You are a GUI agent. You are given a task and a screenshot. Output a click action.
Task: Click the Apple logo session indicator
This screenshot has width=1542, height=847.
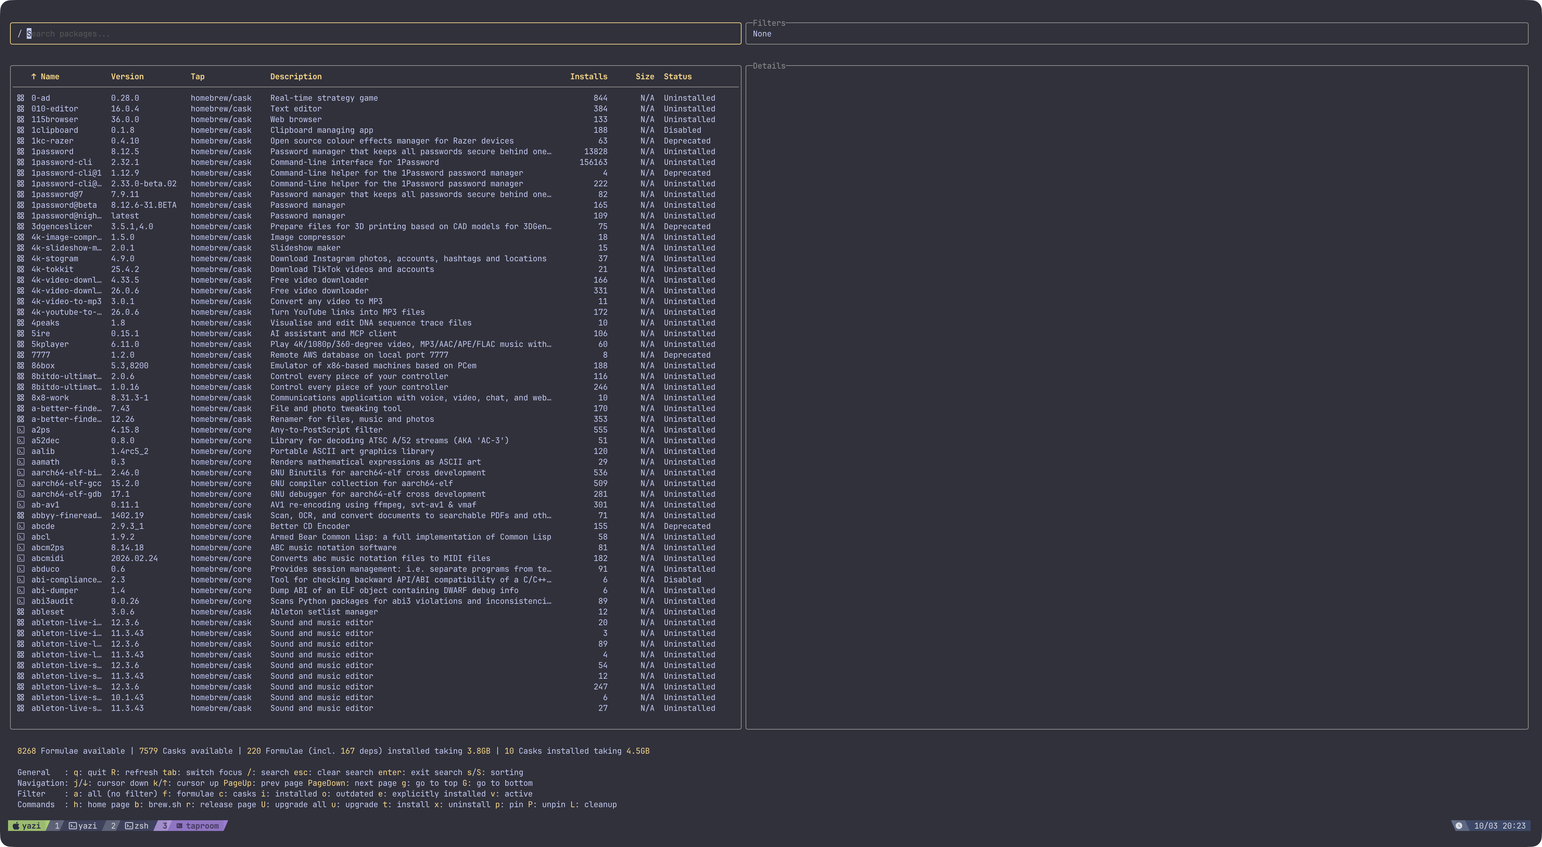pyautogui.click(x=16, y=826)
